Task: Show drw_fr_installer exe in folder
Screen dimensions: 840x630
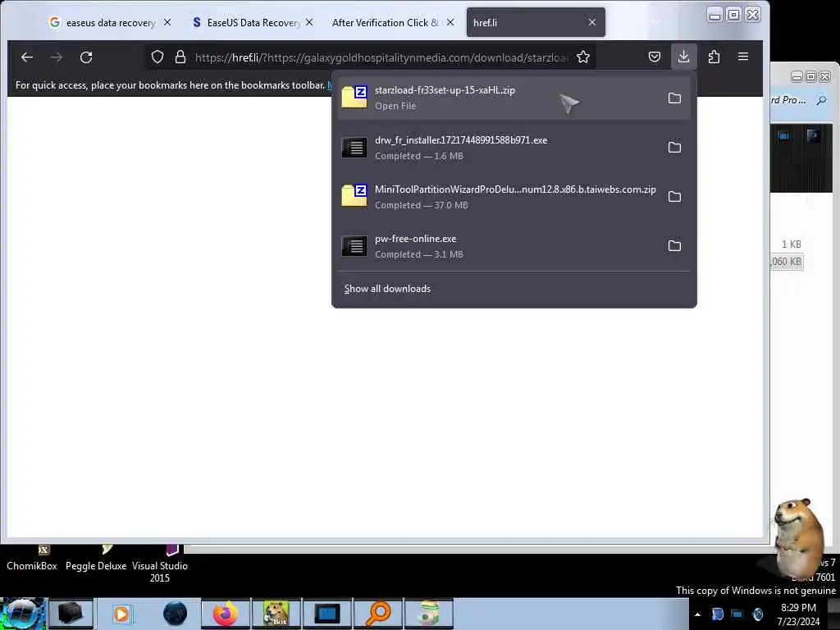Action: 674,148
